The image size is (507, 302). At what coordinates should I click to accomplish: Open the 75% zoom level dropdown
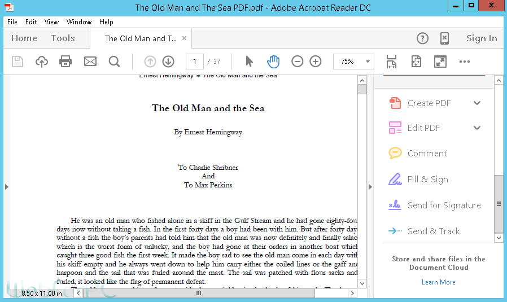pyautogui.click(x=368, y=62)
